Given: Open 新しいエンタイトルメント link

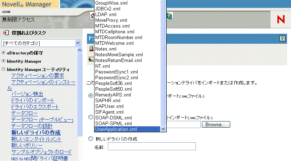Looking at the screenshot, I should (x=36, y=139).
